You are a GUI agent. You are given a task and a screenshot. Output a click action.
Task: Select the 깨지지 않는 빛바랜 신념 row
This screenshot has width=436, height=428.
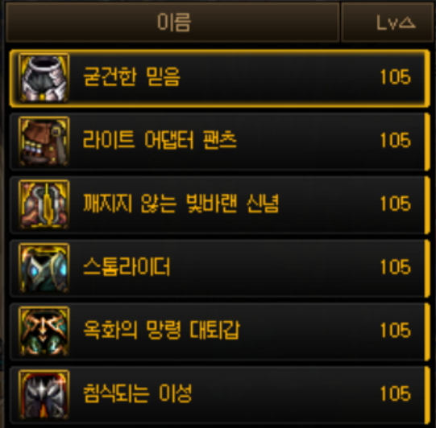(220, 205)
